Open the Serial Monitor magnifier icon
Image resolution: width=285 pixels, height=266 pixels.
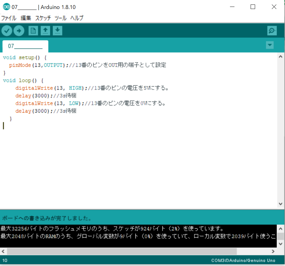coord(272,31)
